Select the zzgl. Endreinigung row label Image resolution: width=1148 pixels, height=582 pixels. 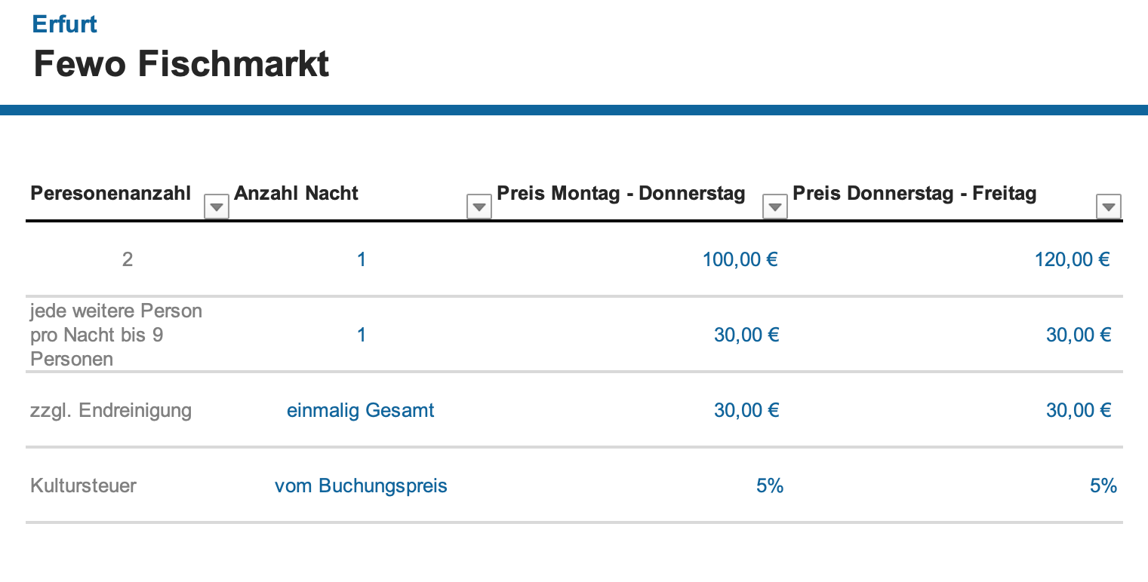coord(111,411)
